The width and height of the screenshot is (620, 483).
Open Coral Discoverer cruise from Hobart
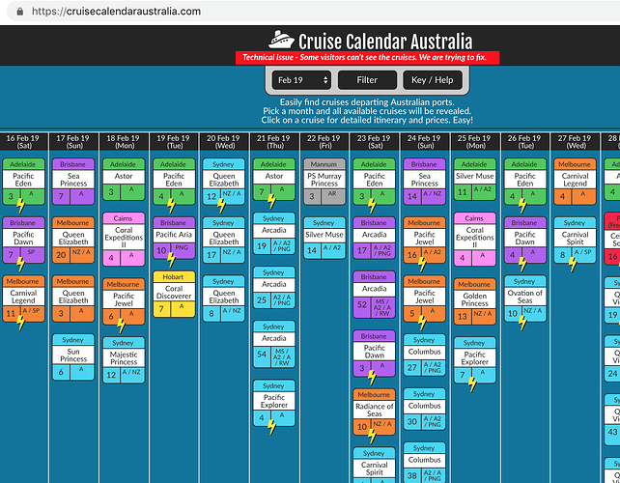click(174, 294)
